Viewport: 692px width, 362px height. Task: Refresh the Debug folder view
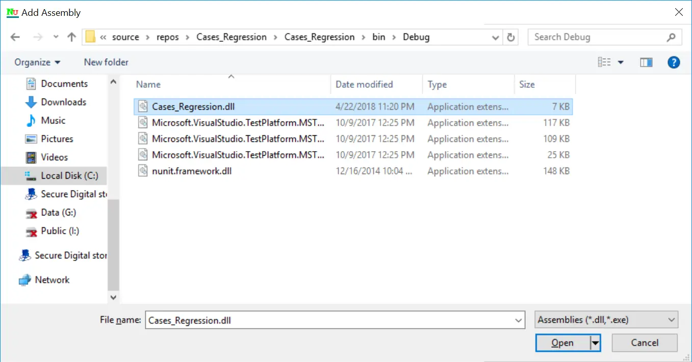(510, 37)
